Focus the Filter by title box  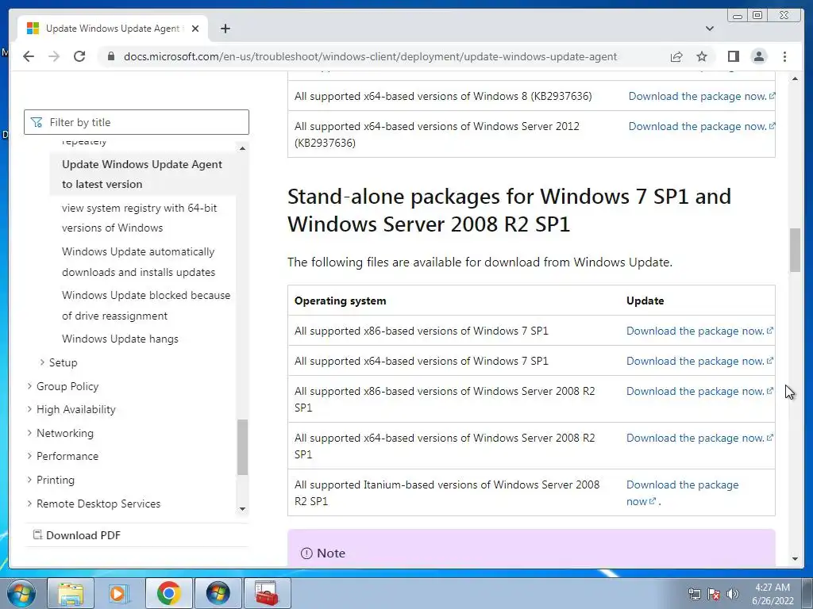point(137,122)
